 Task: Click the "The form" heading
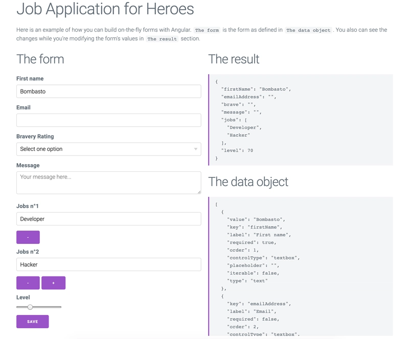[x=40, y=59]
